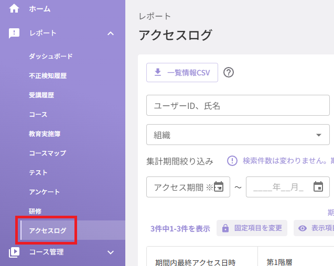Click the info icon beside 検索件数は変わりません
Viewport: 334px width, 266px height.
[232, 161]
